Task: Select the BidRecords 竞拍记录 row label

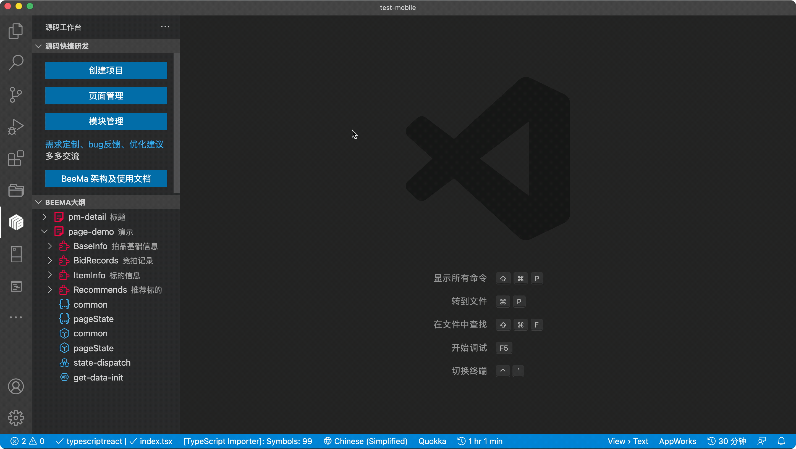Action: (113, 261)
